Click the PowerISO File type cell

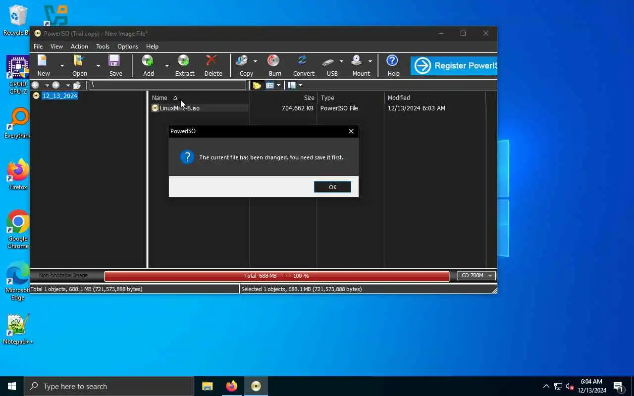(x=339, y=108)
